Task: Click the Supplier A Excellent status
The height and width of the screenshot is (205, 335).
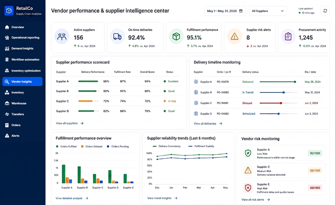Action: click(171, 81)
